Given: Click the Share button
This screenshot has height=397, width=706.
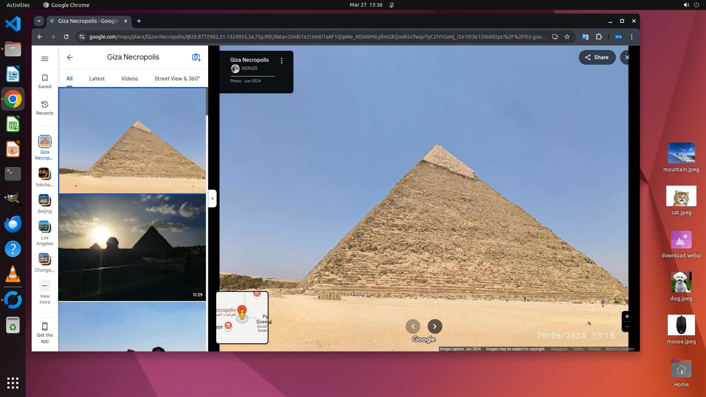Looking at the screenshot, I should pyautogui.click(x=597, y=57).
